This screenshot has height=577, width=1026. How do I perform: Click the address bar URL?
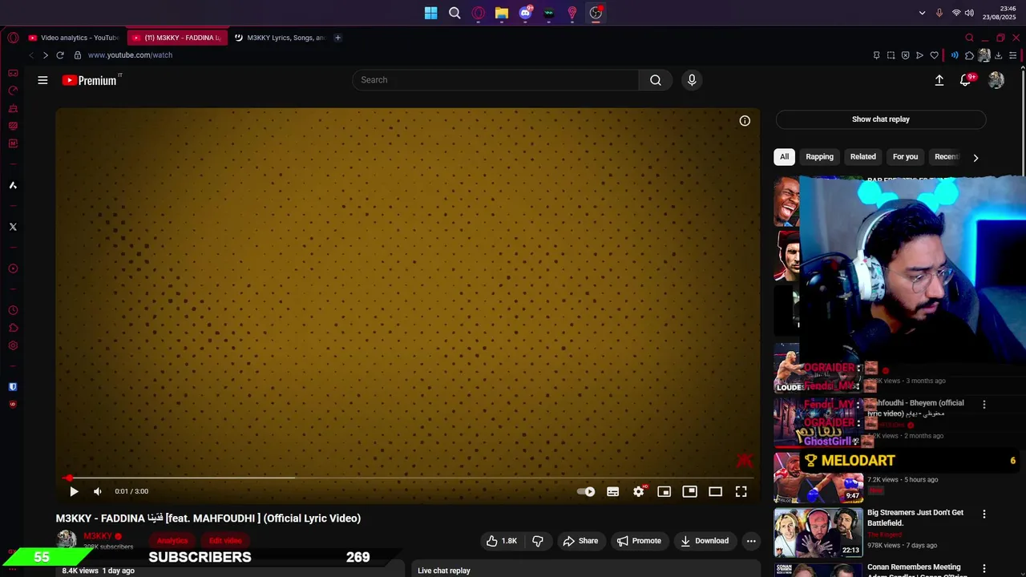(130, 55)
